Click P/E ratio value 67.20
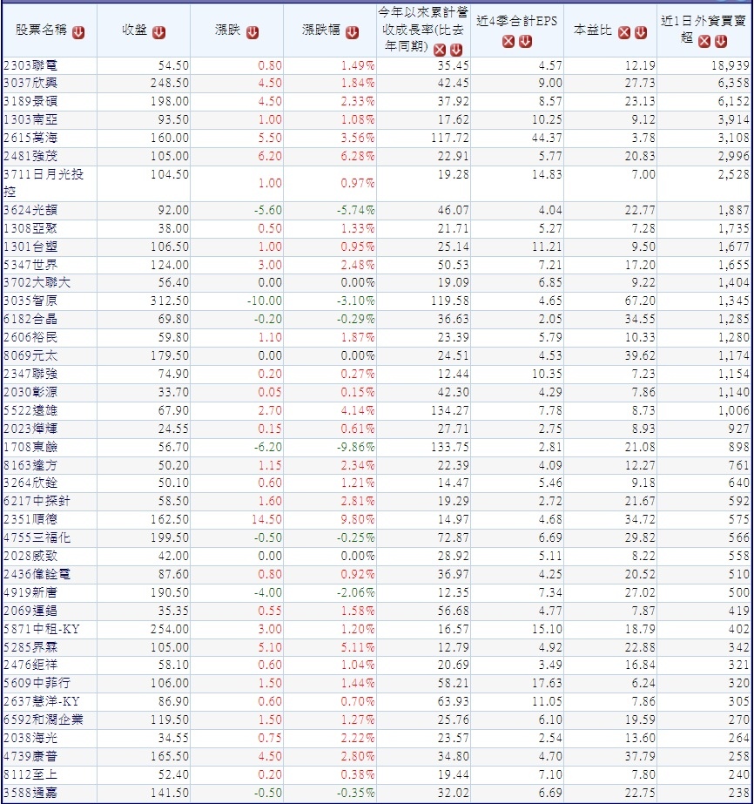The height and width of the screenshot is (804, 754). 640,301
